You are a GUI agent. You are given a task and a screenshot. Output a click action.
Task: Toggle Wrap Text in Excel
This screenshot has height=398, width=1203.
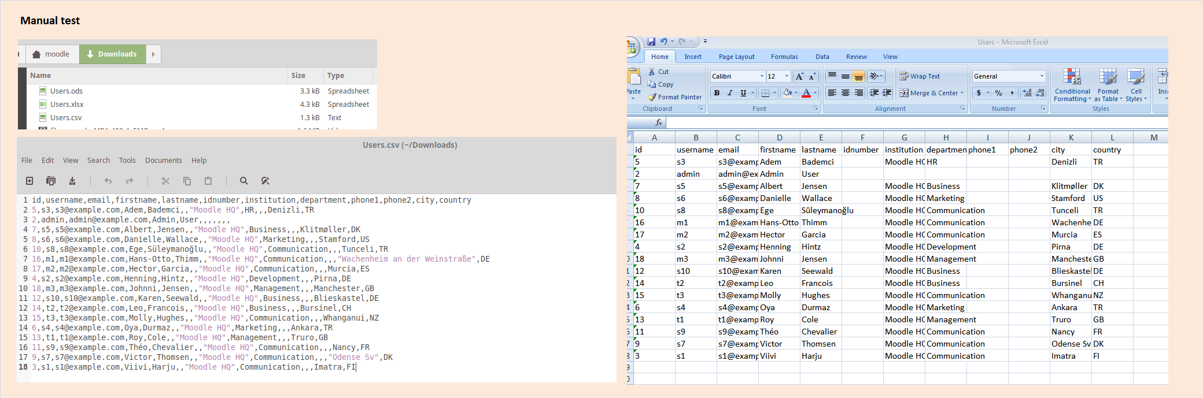click(920, 76)
